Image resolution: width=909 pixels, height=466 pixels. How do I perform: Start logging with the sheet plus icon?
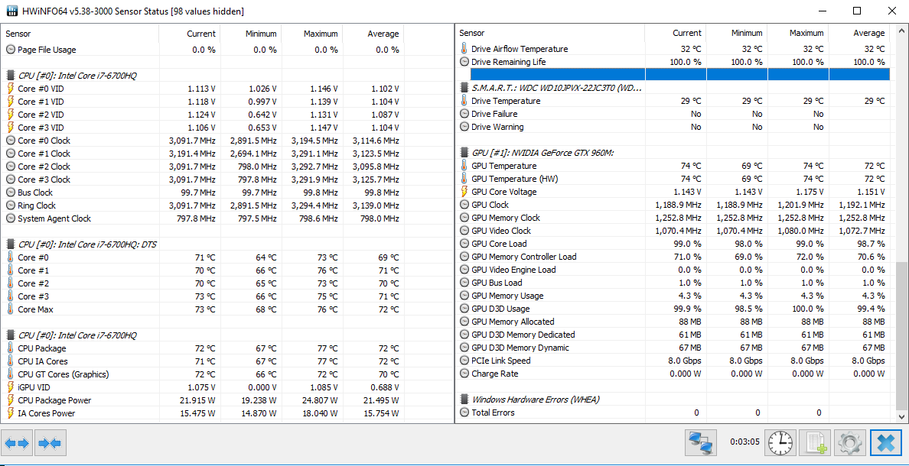tap(816, 443)
